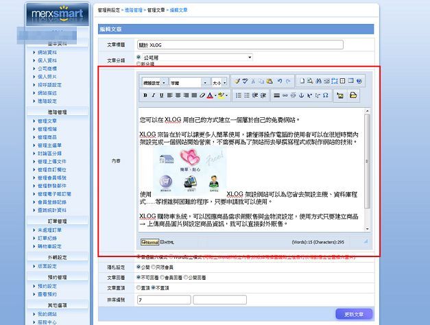430x325 pixels.
Task: Toggle Underline formatting in editor toolbar
Action: (162, 95)
